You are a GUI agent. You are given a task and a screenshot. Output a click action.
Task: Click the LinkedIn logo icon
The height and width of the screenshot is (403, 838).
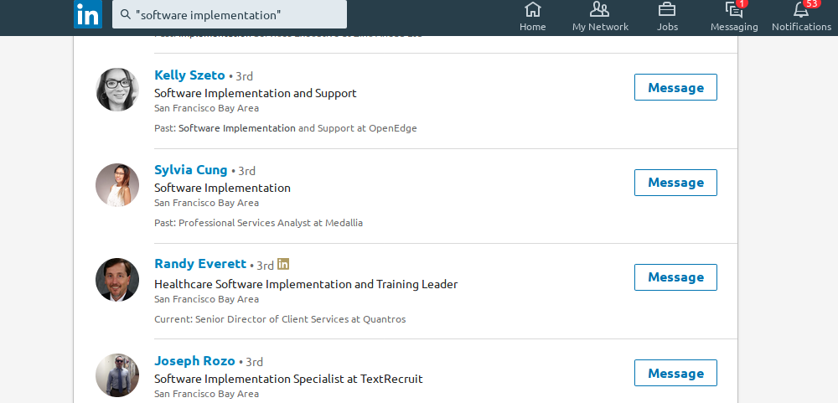pos(88,14)
